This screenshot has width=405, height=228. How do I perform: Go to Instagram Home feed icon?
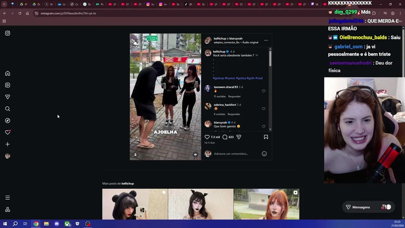point(8,73)
